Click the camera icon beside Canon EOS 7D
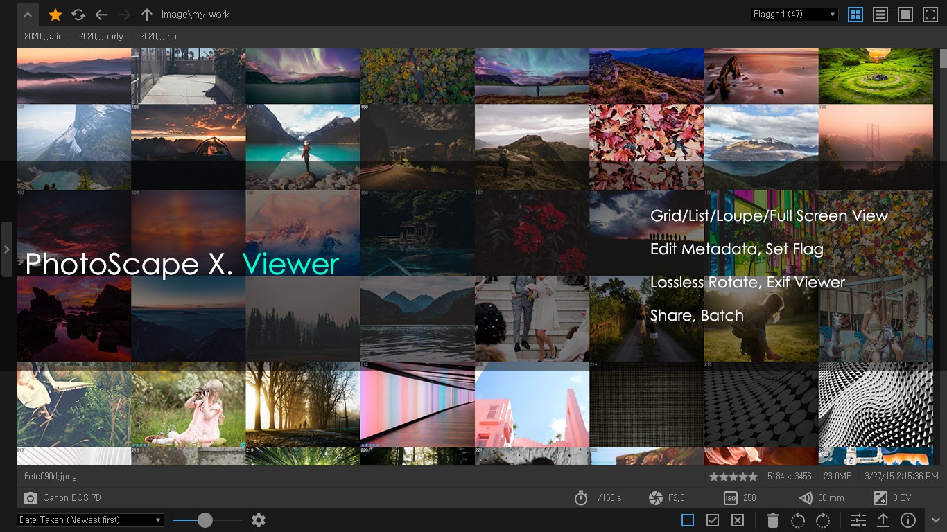 [31, 498]
